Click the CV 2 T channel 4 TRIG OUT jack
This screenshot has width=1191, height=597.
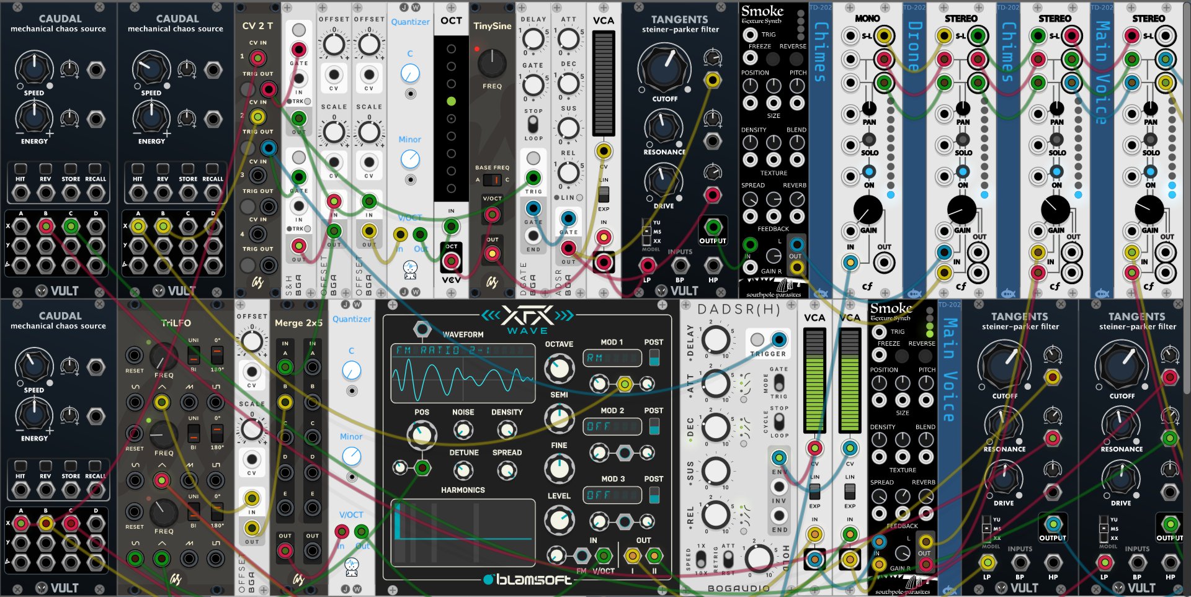(268, 265)
